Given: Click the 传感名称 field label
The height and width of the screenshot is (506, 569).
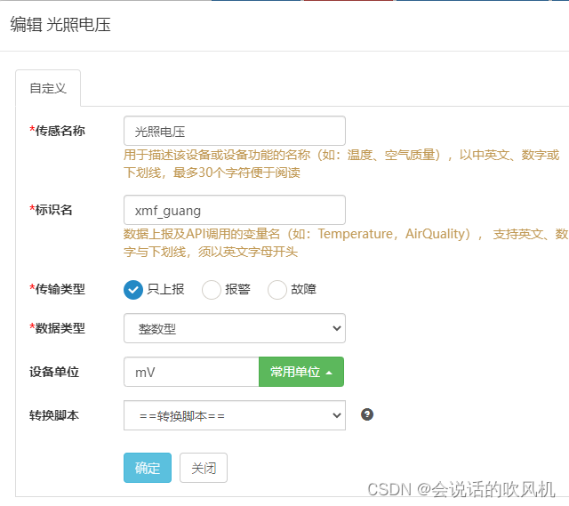Looking at the screenshot, I should click(57, 131).
